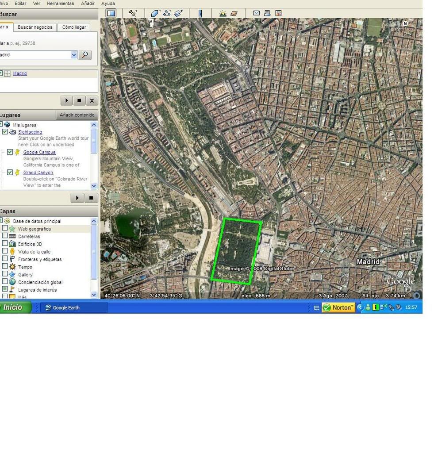This screenshot has height=453, width=434.
Task: Open the search field dropdown arrow
Action: [73, 55]
